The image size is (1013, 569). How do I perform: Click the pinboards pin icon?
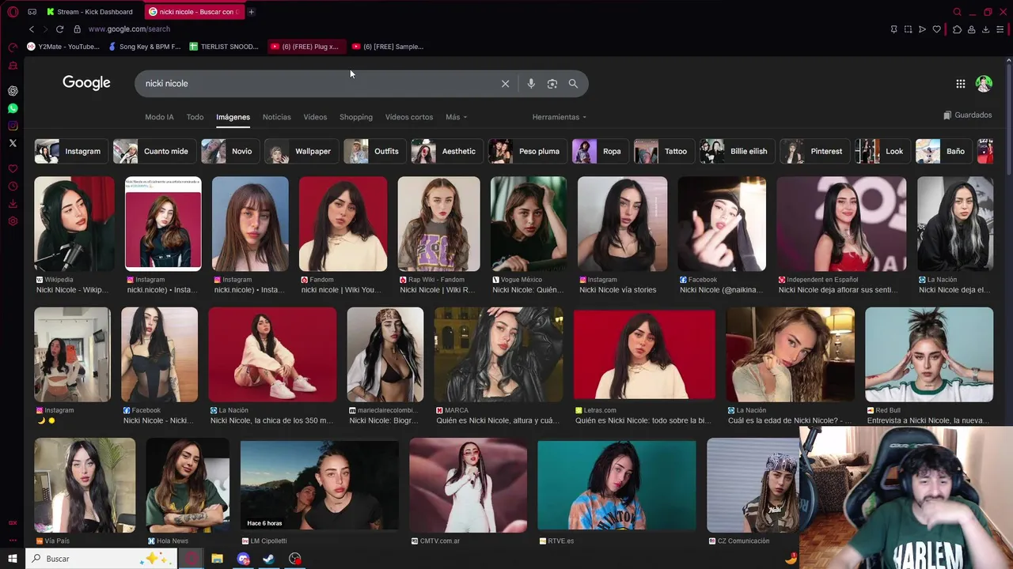pos(893,29)
